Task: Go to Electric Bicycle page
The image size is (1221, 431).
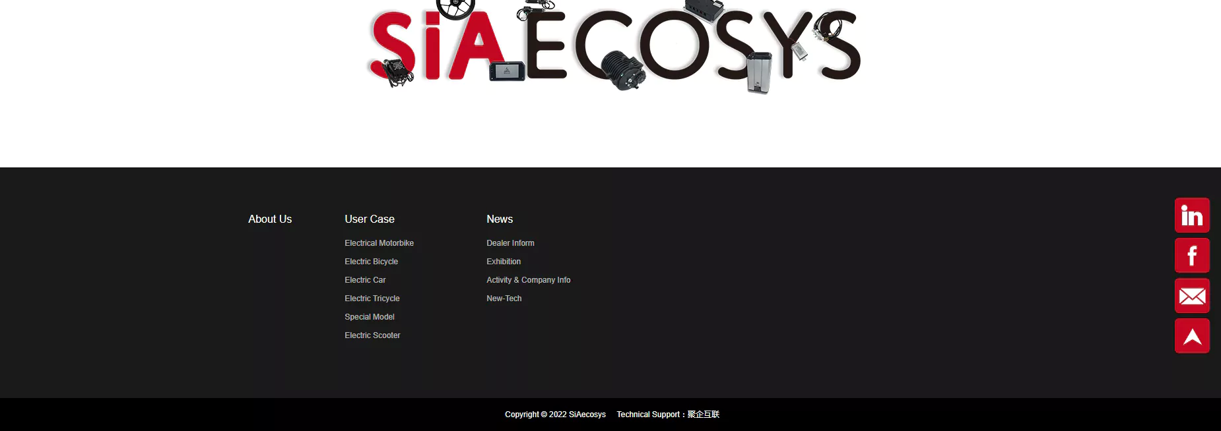Action: 371,262
